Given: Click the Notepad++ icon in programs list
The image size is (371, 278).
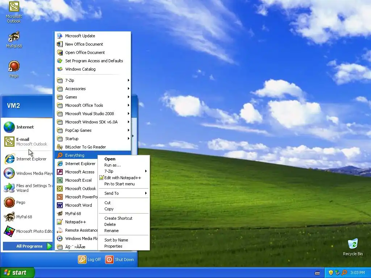Looking at the screenshot, I should (60, 222).
